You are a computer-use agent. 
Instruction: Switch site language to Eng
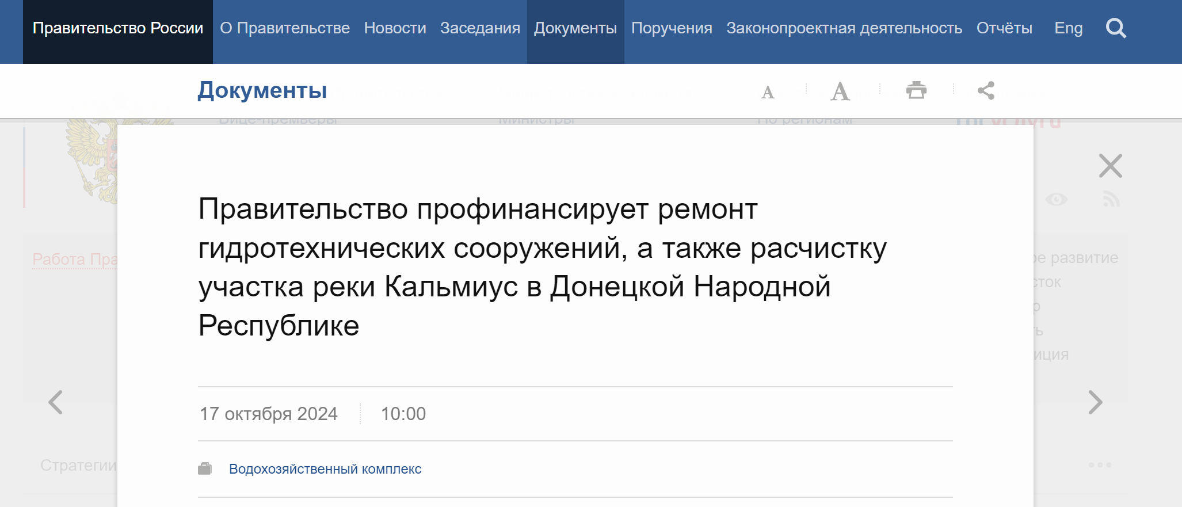click(1069, 28)
